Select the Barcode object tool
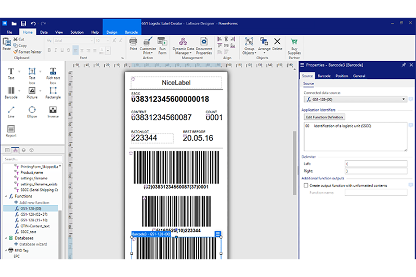Image resolution: width=416 pixels, height=277 pixels. pyautogui.click(x=11, y=93)
